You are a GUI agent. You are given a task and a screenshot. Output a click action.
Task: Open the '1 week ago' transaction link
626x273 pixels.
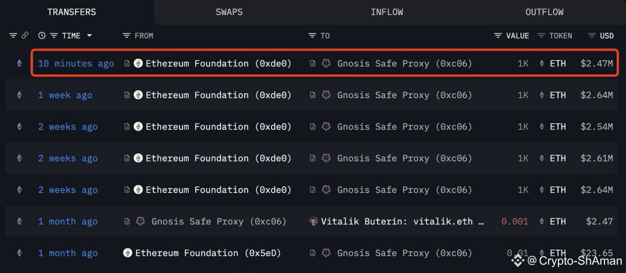65,95
